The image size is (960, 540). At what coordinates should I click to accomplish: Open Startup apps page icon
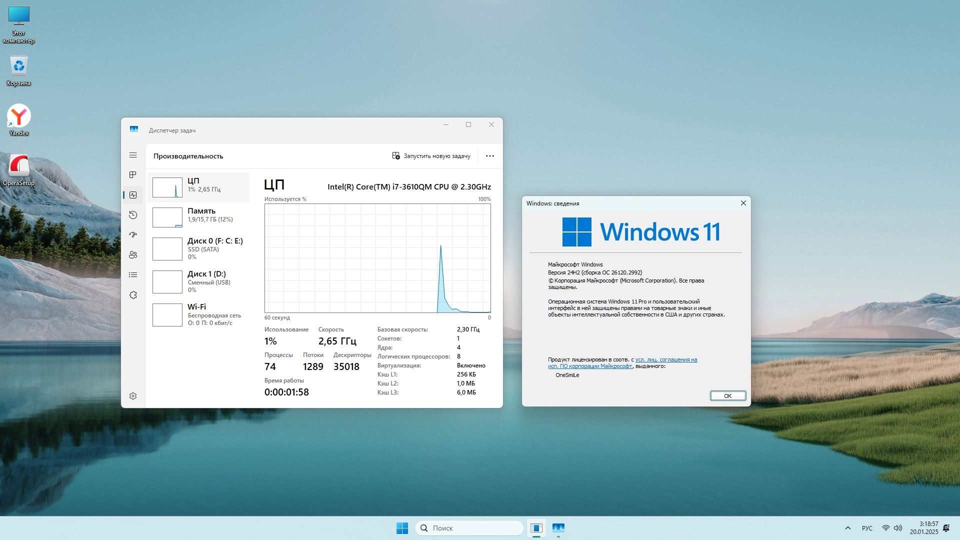point(133,235)
